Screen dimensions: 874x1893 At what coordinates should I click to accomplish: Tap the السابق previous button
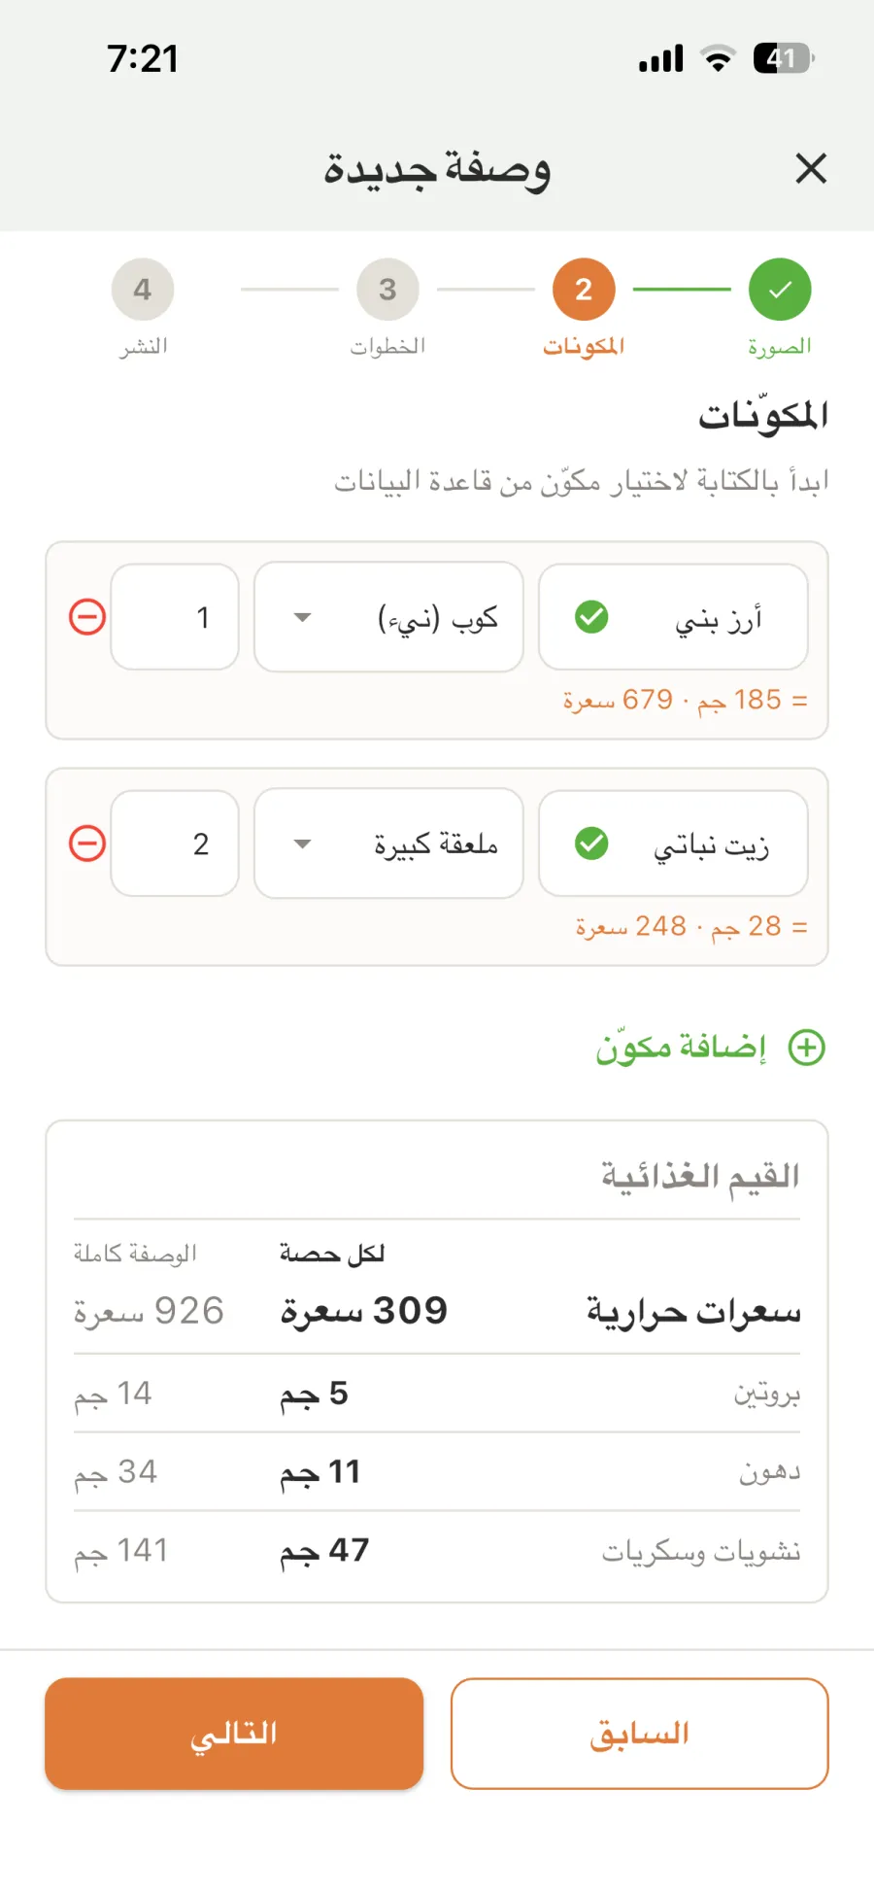pos(639,1734)
